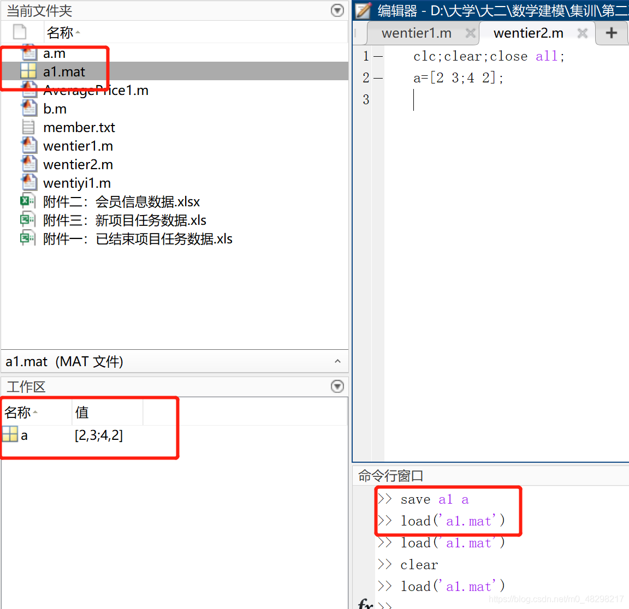Click the workspace 值 column header
Viewport: 629px width, 609px height.
tap(82, 412)
